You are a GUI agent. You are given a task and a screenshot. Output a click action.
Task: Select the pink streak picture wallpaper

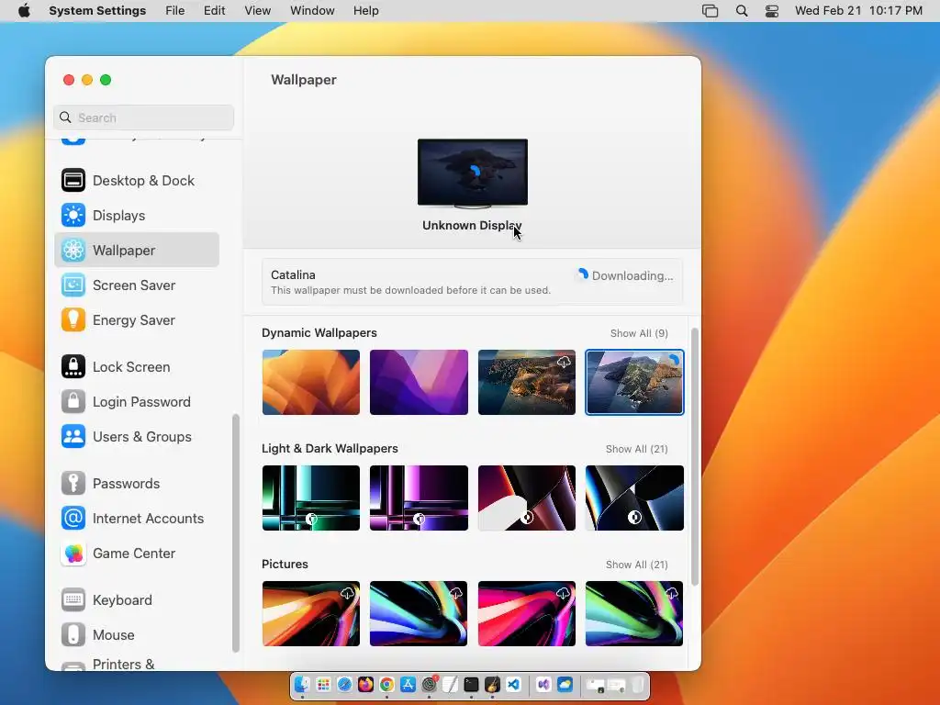click(x=527, y=614)
